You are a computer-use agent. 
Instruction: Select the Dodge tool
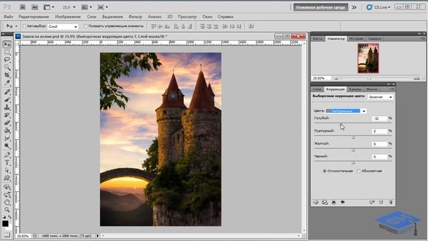[7, 146]
